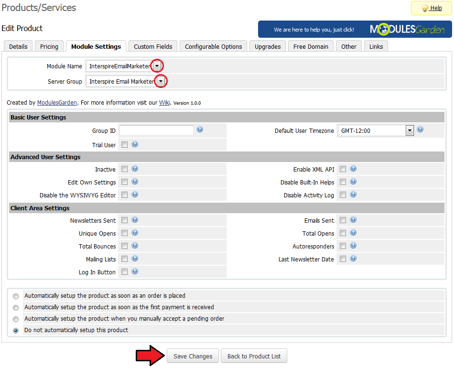Select the Module Settings tab

click(x=96, y=46)
